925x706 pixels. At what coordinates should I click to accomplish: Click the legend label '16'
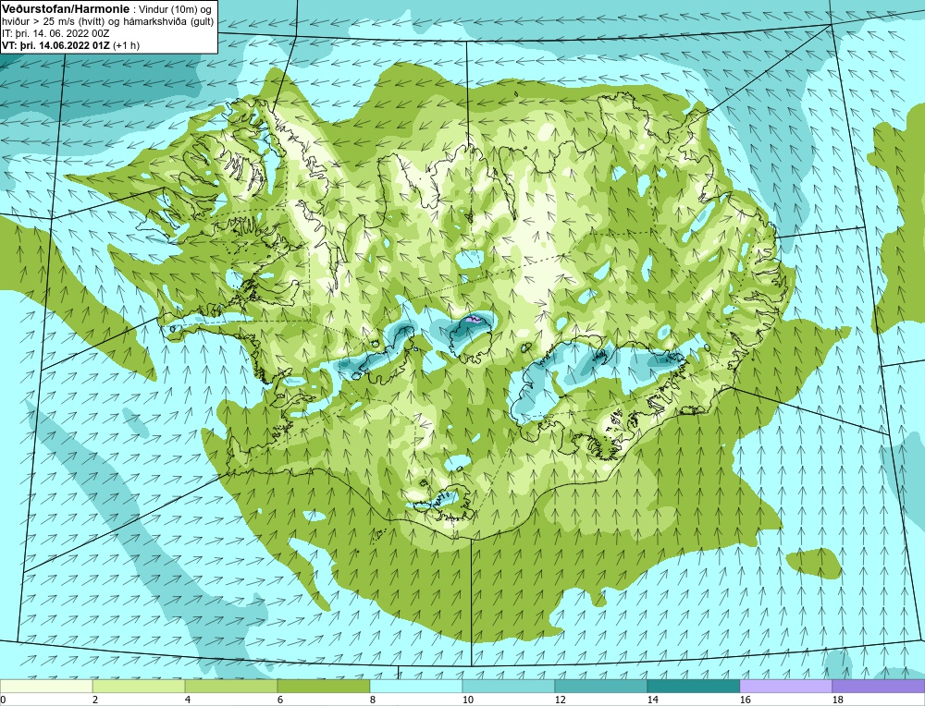pyautogui.click(x=745, y=700)
